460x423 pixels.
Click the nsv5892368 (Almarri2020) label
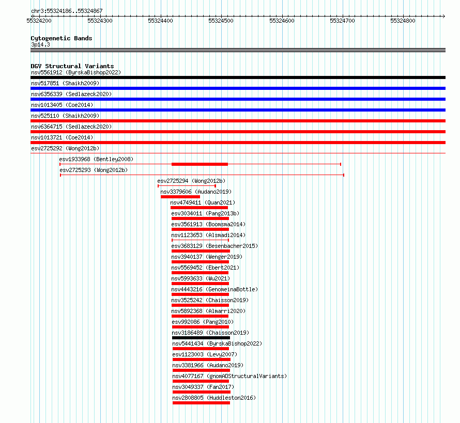coord(208,311)
